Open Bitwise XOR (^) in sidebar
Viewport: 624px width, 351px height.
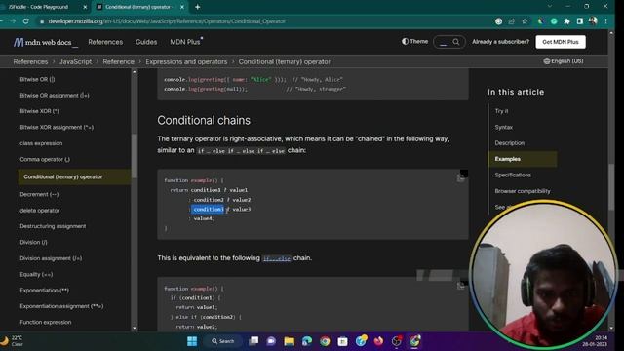click(x=39, y=111)
